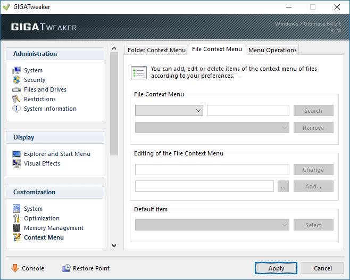Image resolution: width=350 pixels, height=280 pixels.
Task: Click the Administration System monitor icon
Action: point(16,70)
